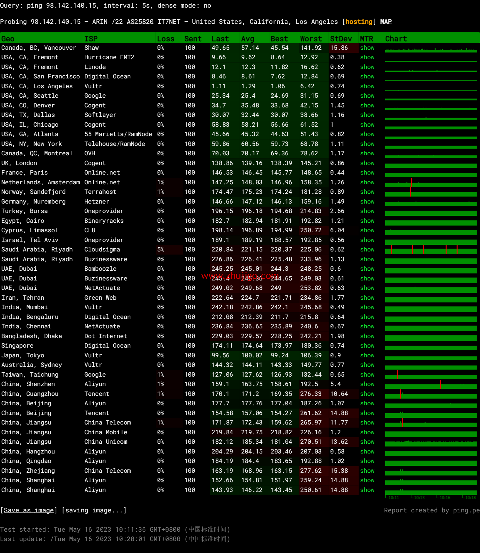
Task: Show MTR for Chicago Cogent row
Action: click(x=367, y=125)
